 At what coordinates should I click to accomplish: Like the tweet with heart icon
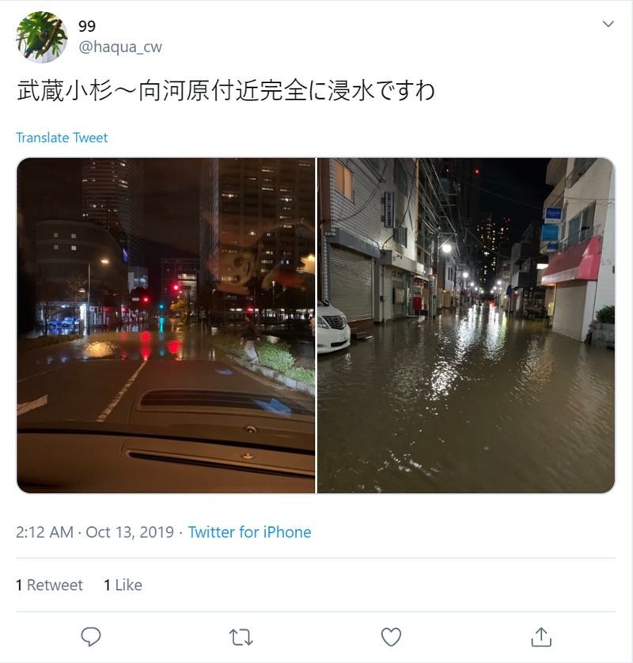[x=391, y=637]
